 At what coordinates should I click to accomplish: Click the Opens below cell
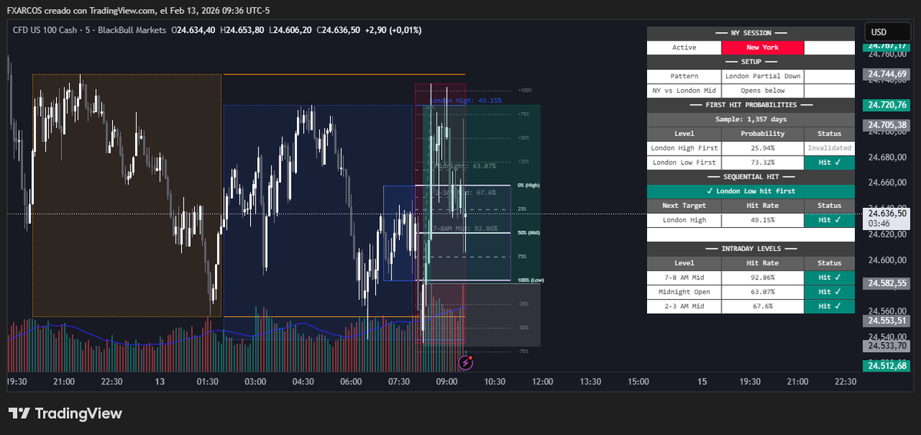[x=763, y=91]
